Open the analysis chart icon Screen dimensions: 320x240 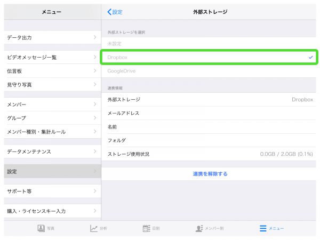point(94,228)
